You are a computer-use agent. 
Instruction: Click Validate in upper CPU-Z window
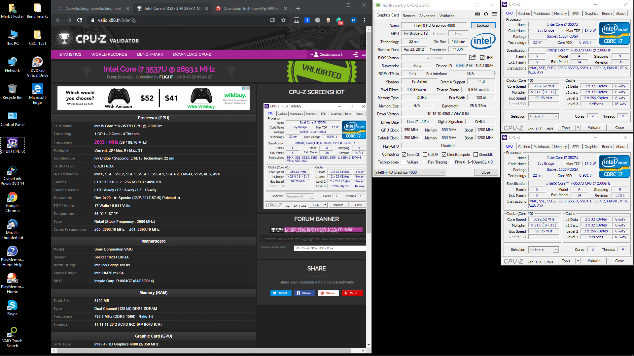[594, 128]
